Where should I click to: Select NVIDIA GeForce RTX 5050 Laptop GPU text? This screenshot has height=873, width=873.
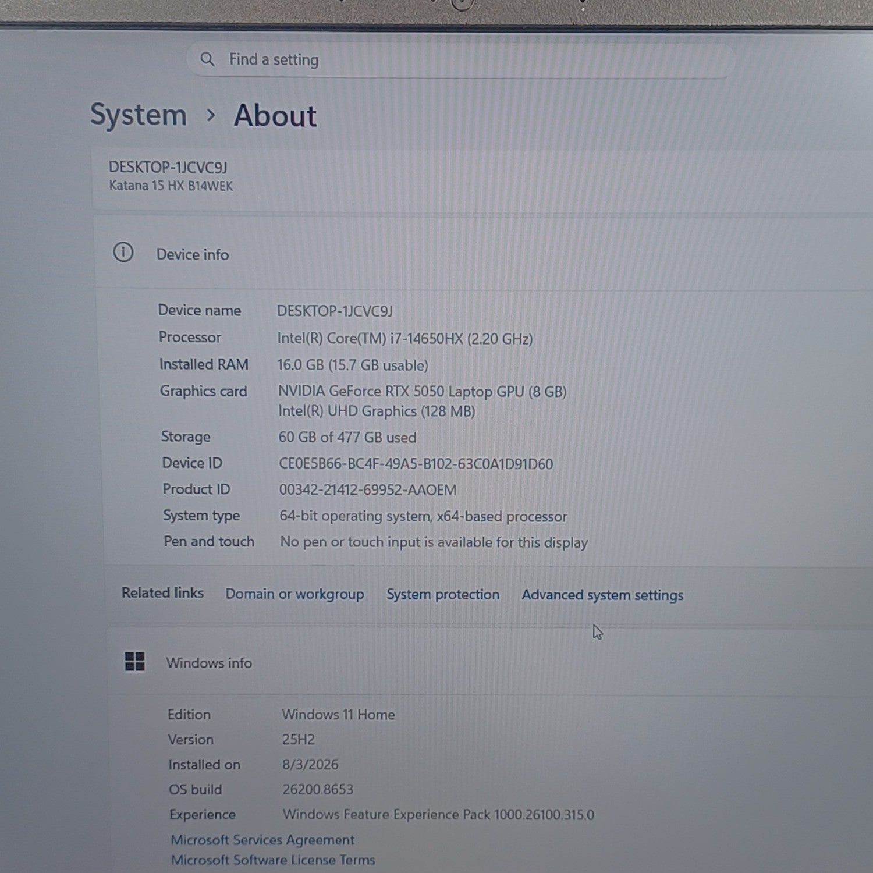pos(423,391)
